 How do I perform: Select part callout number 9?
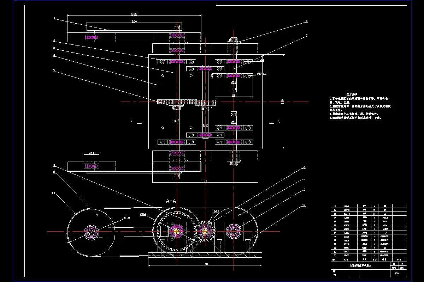click(x=54, y=165)
